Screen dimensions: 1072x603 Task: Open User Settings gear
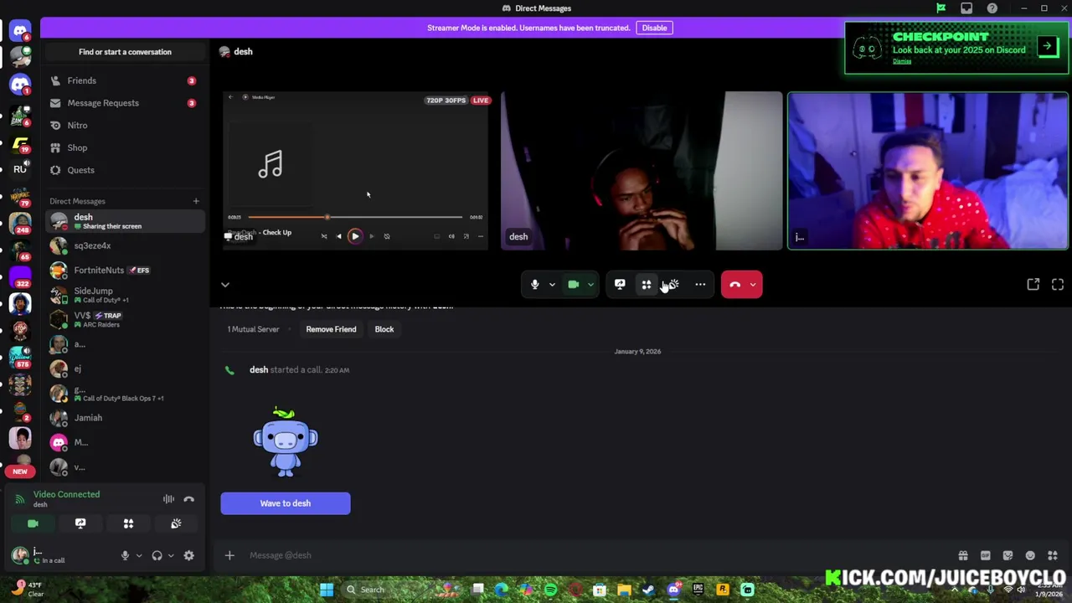pyautogui.click(x=188, y=555)
